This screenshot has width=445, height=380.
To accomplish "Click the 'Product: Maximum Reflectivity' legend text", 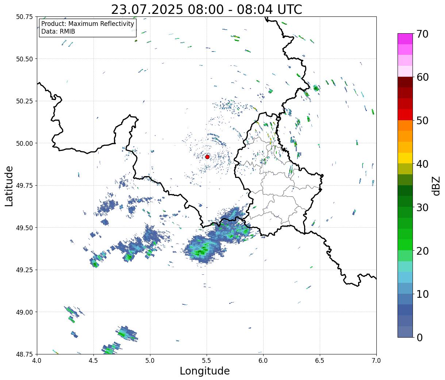I will pos(88,24).
